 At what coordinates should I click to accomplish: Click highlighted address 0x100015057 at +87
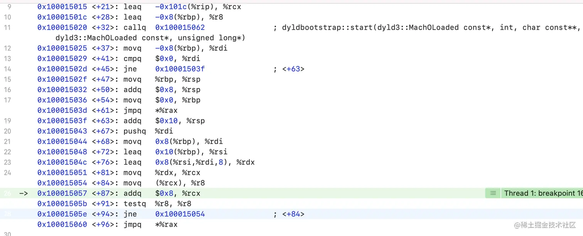coord(62,193)
